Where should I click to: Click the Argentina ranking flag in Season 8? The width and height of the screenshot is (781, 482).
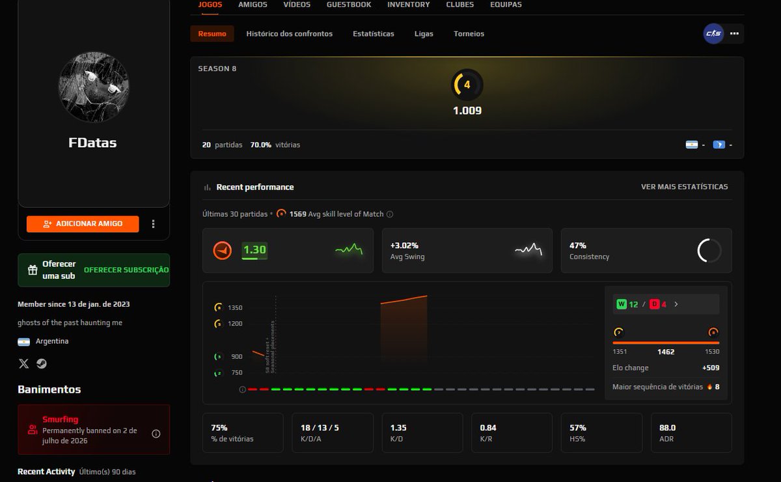pyautogui.click(x=692, y=145)
